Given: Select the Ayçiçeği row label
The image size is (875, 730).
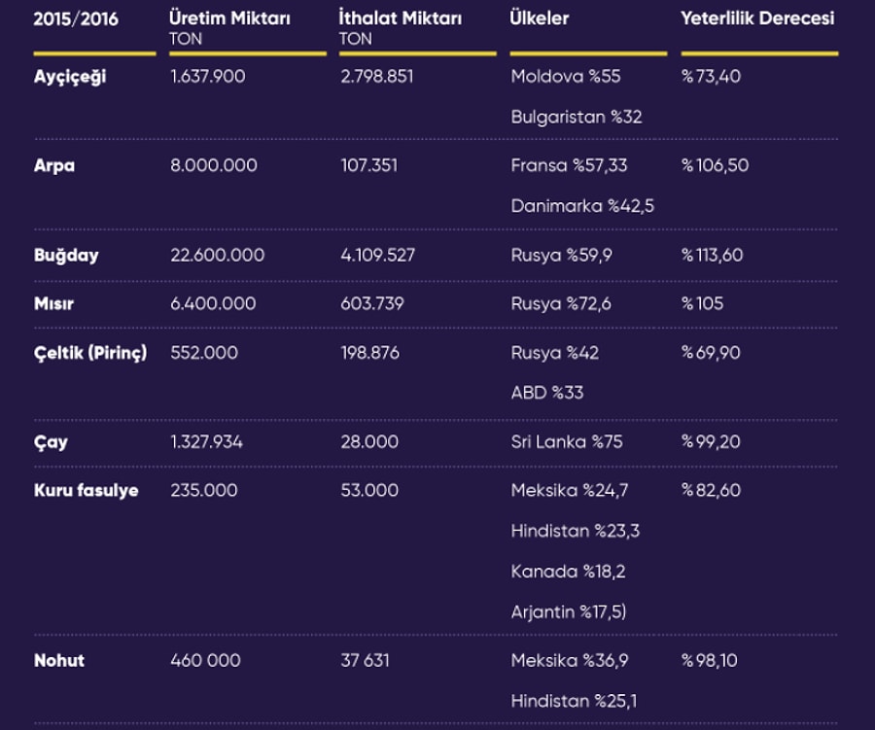Looking at the screenshot, I should coord(70,77).
